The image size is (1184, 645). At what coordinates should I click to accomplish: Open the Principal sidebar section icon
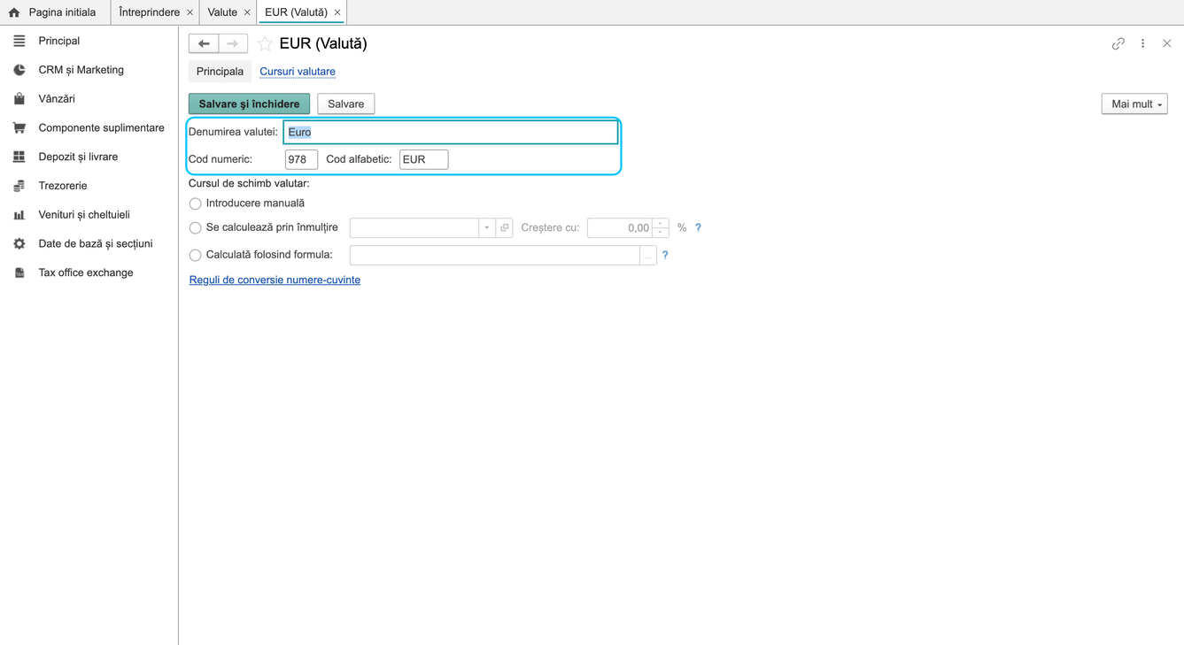point(19,41)
